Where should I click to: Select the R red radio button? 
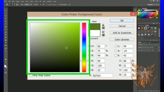pyautogui.click(x=90, y=61)
